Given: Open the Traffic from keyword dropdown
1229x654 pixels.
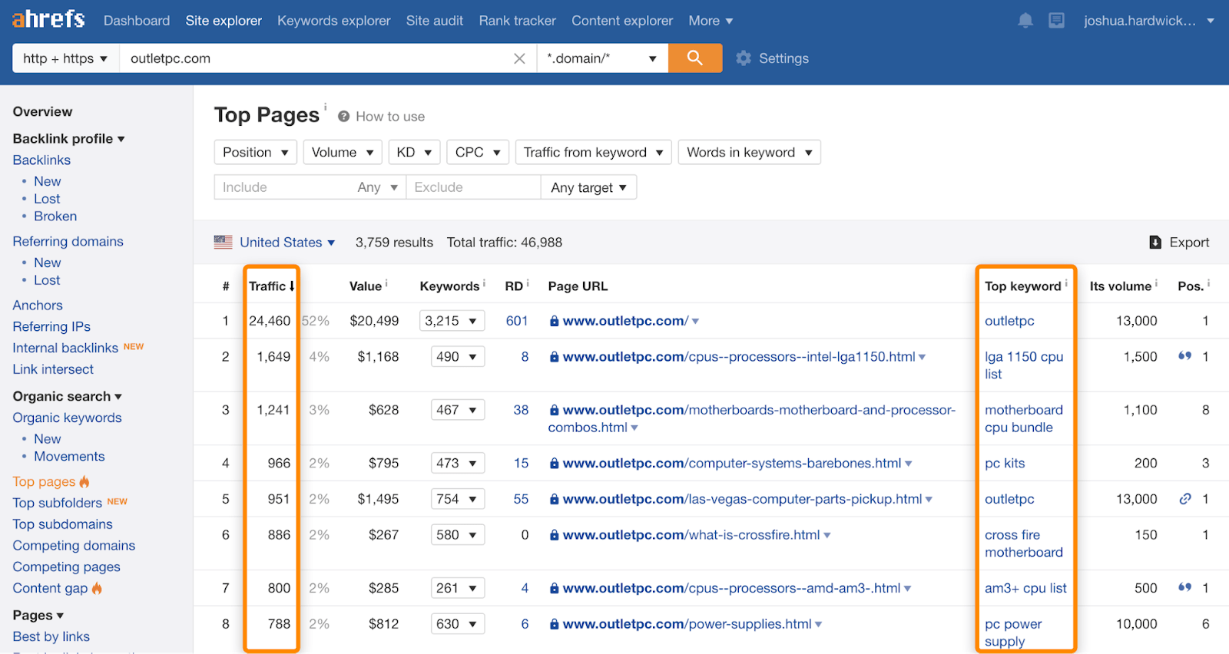Looking at the screenshot, I should pos(593,152).
